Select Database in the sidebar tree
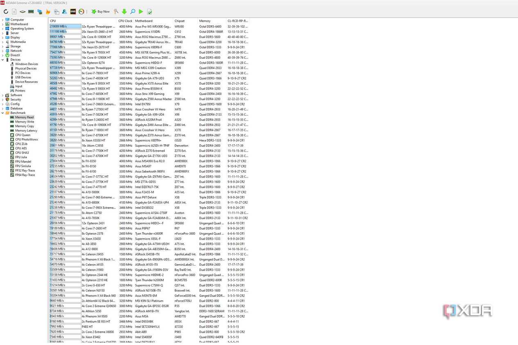Viewport: 518px width, 345px height. [16, 108]
